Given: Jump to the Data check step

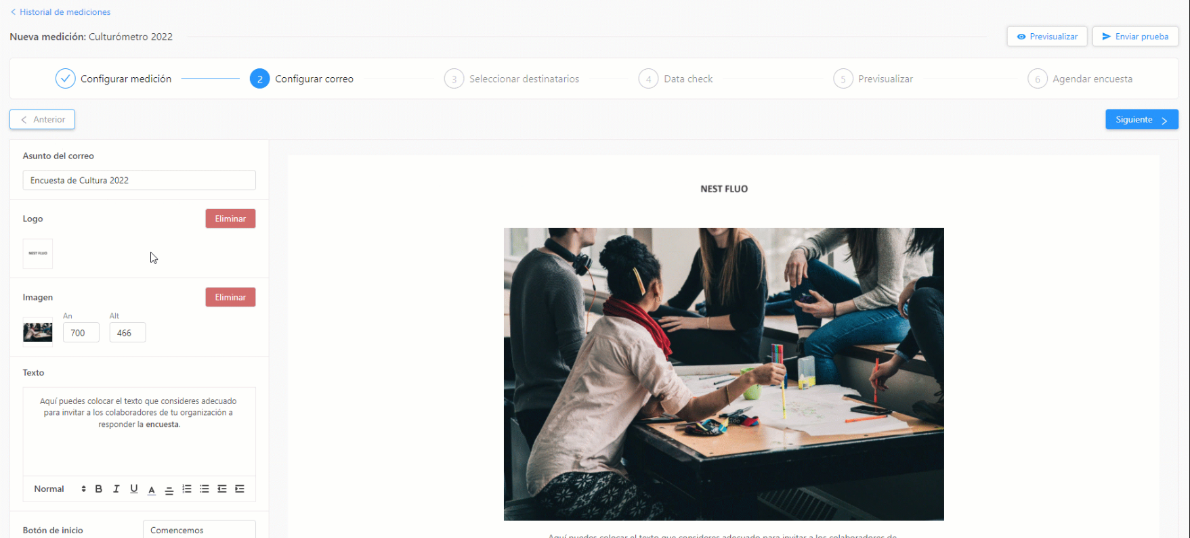Looking at the screenshot, I should [676, 79].
